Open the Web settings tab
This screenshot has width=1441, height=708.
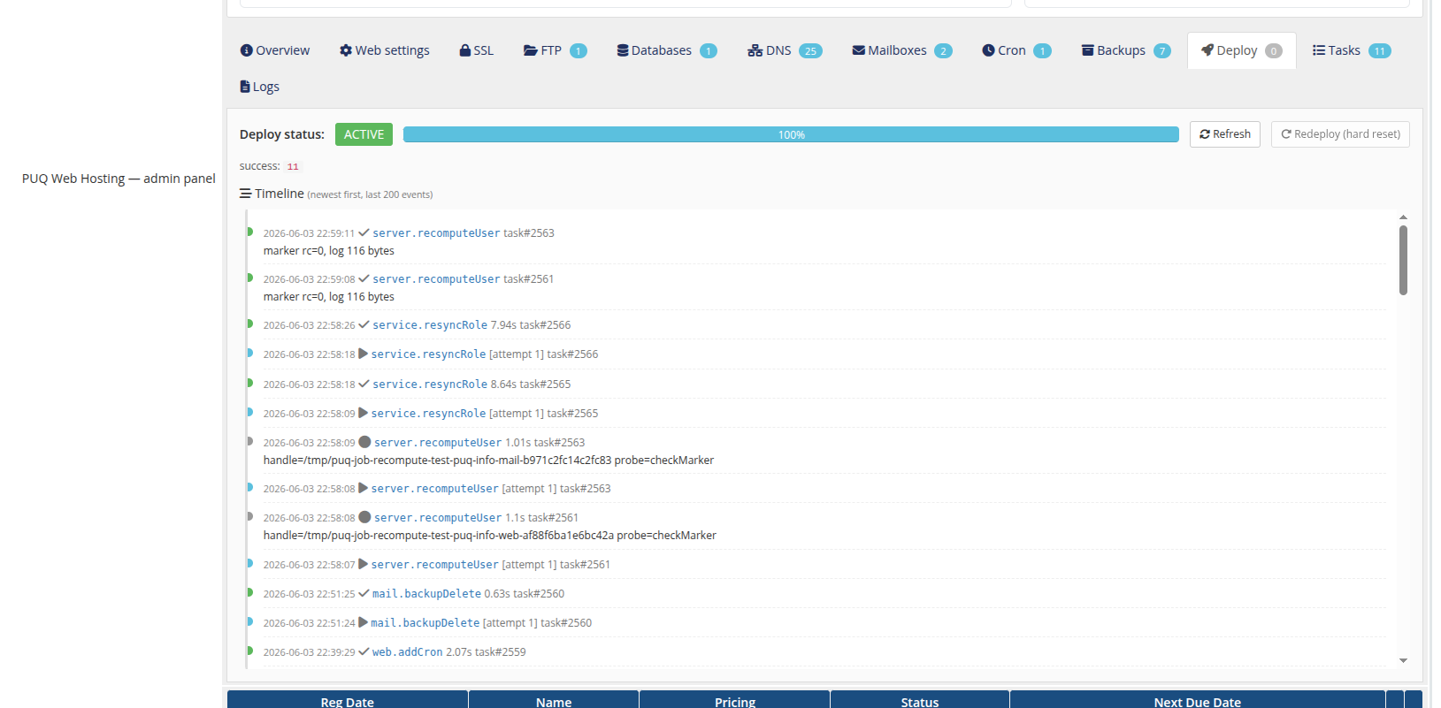point(385,50)
